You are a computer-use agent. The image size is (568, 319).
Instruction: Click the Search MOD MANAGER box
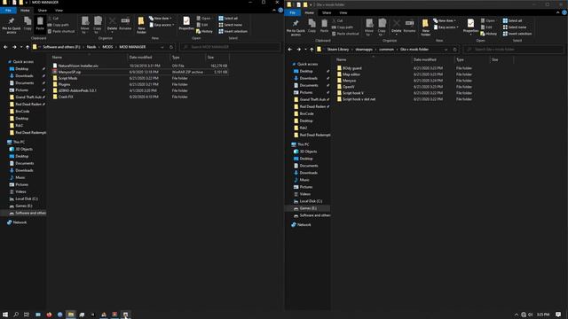point(231,47)
